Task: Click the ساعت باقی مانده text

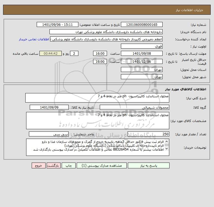Action: [x=26, y=54]
